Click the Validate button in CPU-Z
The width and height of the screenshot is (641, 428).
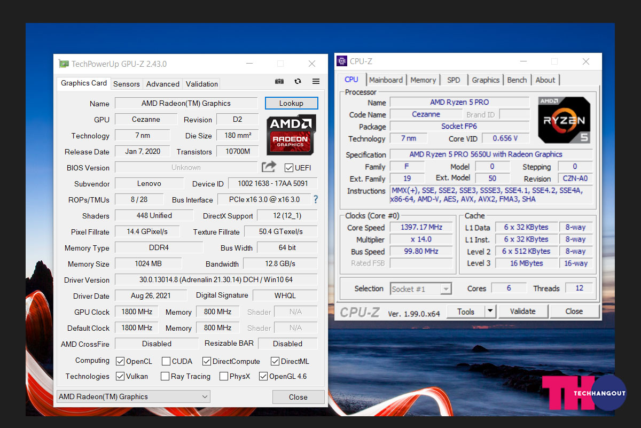point(522,311)
